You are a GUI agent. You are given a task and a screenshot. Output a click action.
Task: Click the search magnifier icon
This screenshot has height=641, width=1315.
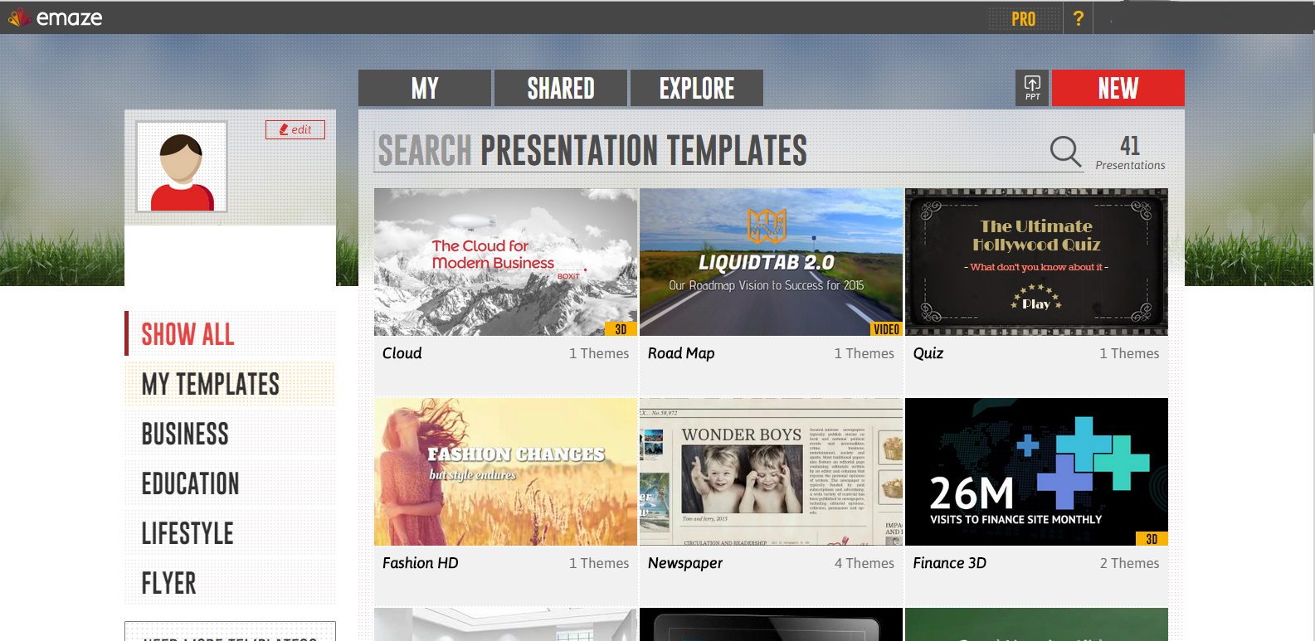click(x=1065, y=152)
